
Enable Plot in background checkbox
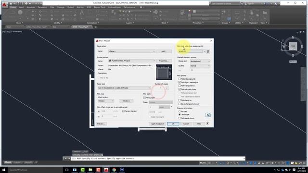180,79
